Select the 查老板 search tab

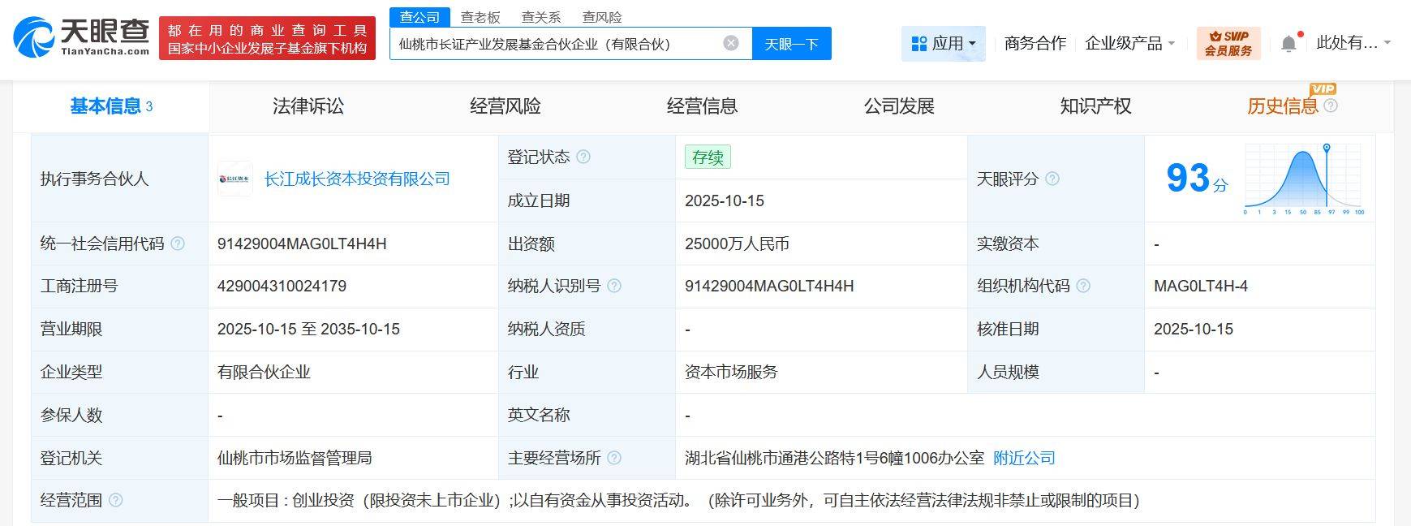[480, 17]
